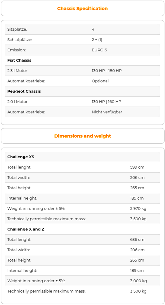Image resolution: width=165 pixels, height=305 pixels.
Task: Click the 2 970 kg weight value
Action: coord(138,209)
